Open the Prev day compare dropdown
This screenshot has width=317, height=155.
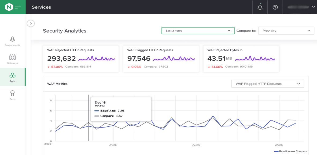coord(286,31)
